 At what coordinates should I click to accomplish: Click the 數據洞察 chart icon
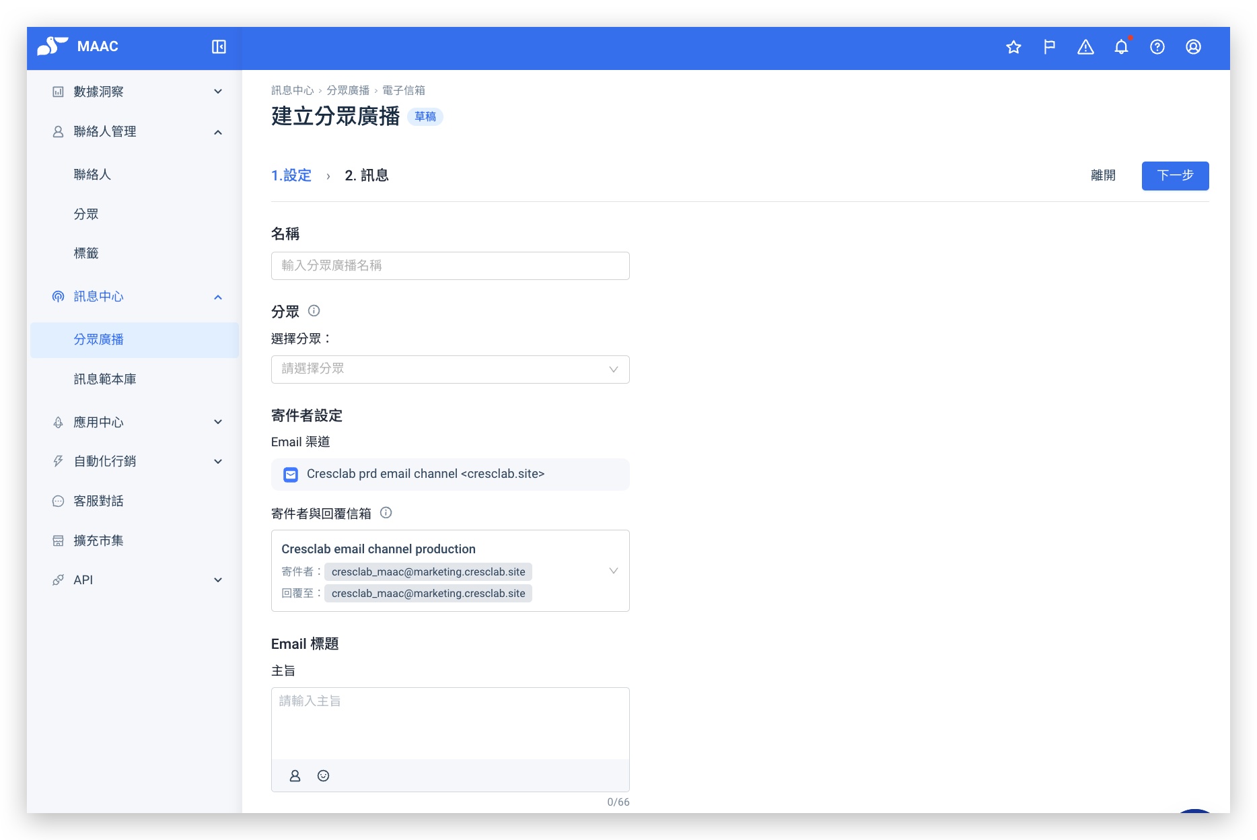point(59,92)
